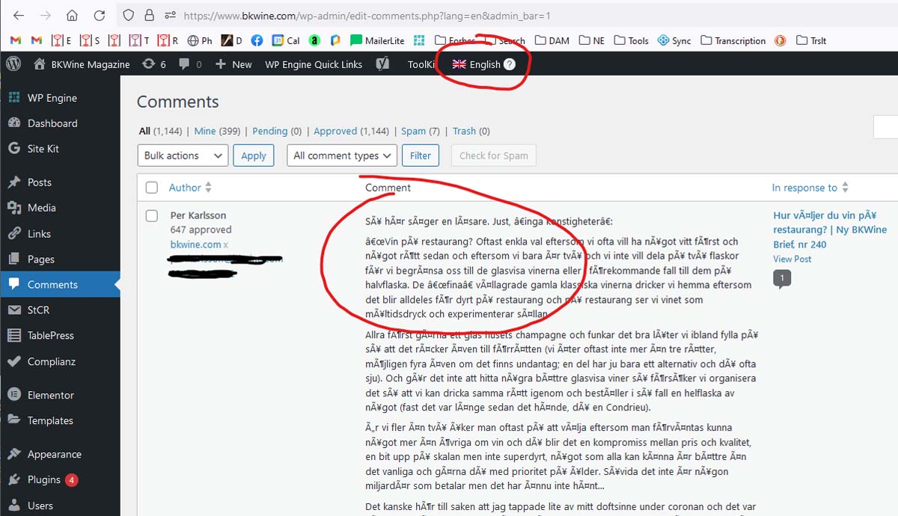This screenshot has width=898, height=516.
Task: Open the comment count bubble showing 1
Action: pos(782,278)
